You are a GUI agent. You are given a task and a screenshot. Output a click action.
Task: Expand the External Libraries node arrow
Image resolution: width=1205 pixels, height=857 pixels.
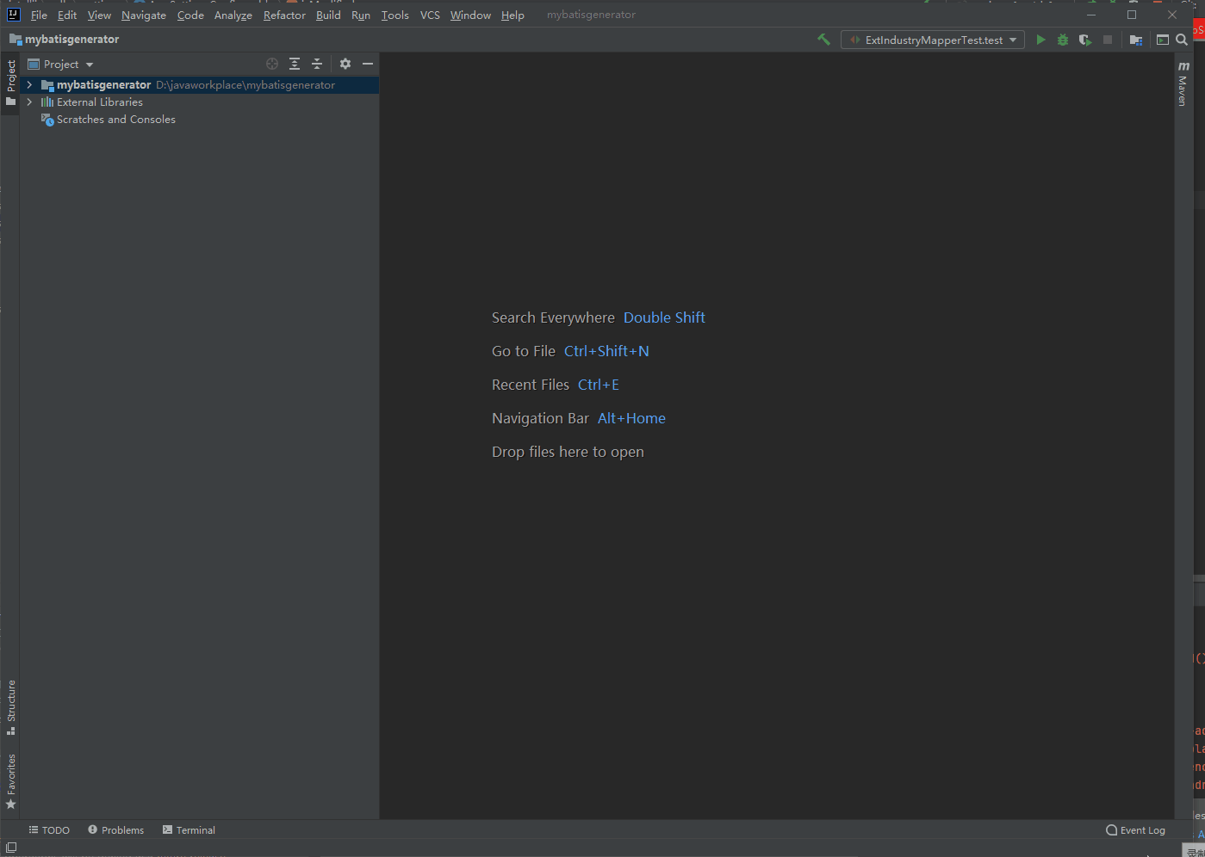click(x=30, y=102)
